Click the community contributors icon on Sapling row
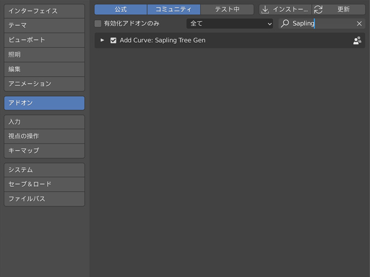Screen dimensions: 370x277 [x=357, y=40]
